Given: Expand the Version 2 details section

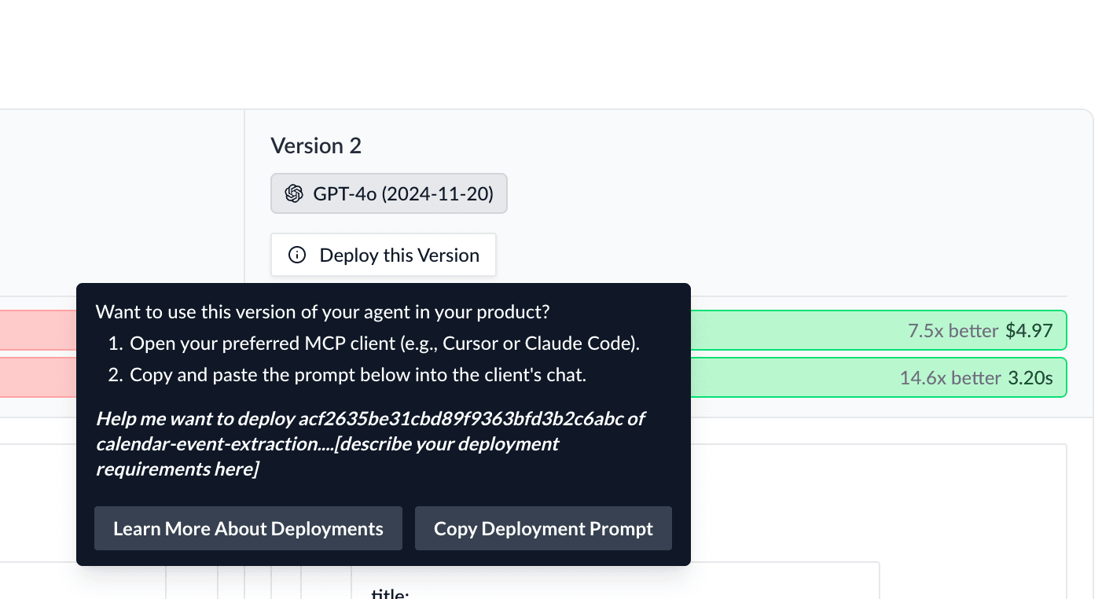Looking at the screenshot, I should tap(316, 145).
